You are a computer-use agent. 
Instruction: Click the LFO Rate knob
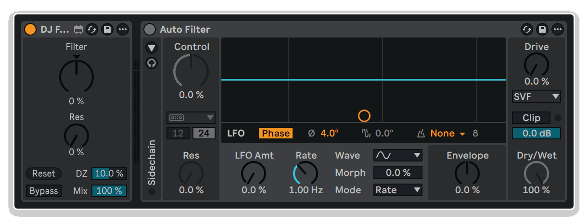point(306,173)
